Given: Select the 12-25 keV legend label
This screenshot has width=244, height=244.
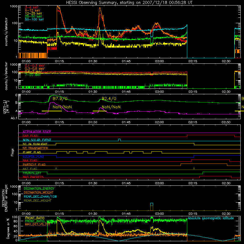Looking at the screenshot, I should tap(34, 13).
